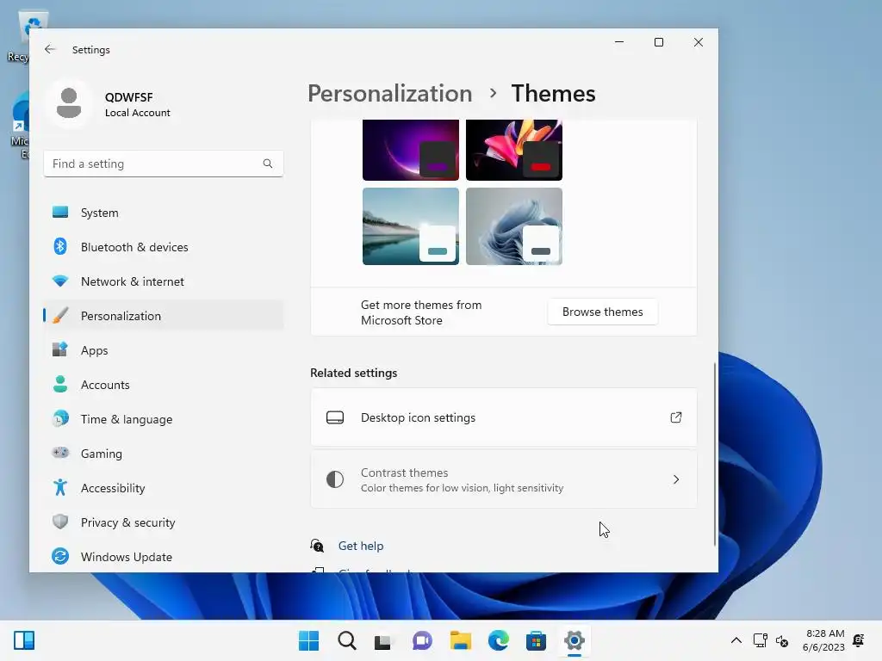Click the Themes page vertical scrollbar

pos(714,454)
